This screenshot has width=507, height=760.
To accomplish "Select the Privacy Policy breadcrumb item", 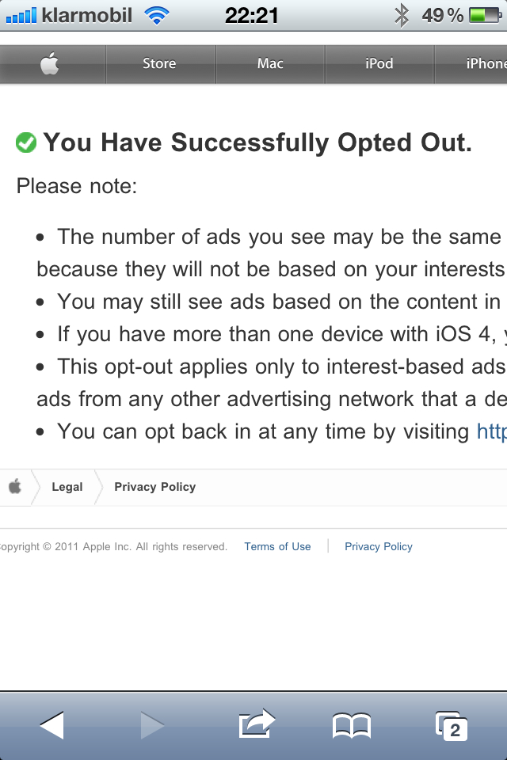I will [x=154, y=487].
